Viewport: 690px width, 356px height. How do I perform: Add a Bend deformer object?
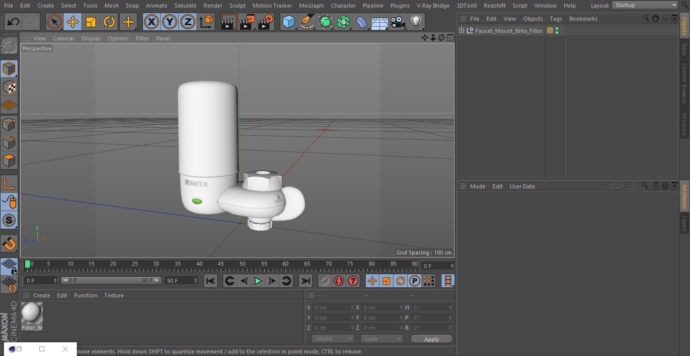tap(362, 22)
